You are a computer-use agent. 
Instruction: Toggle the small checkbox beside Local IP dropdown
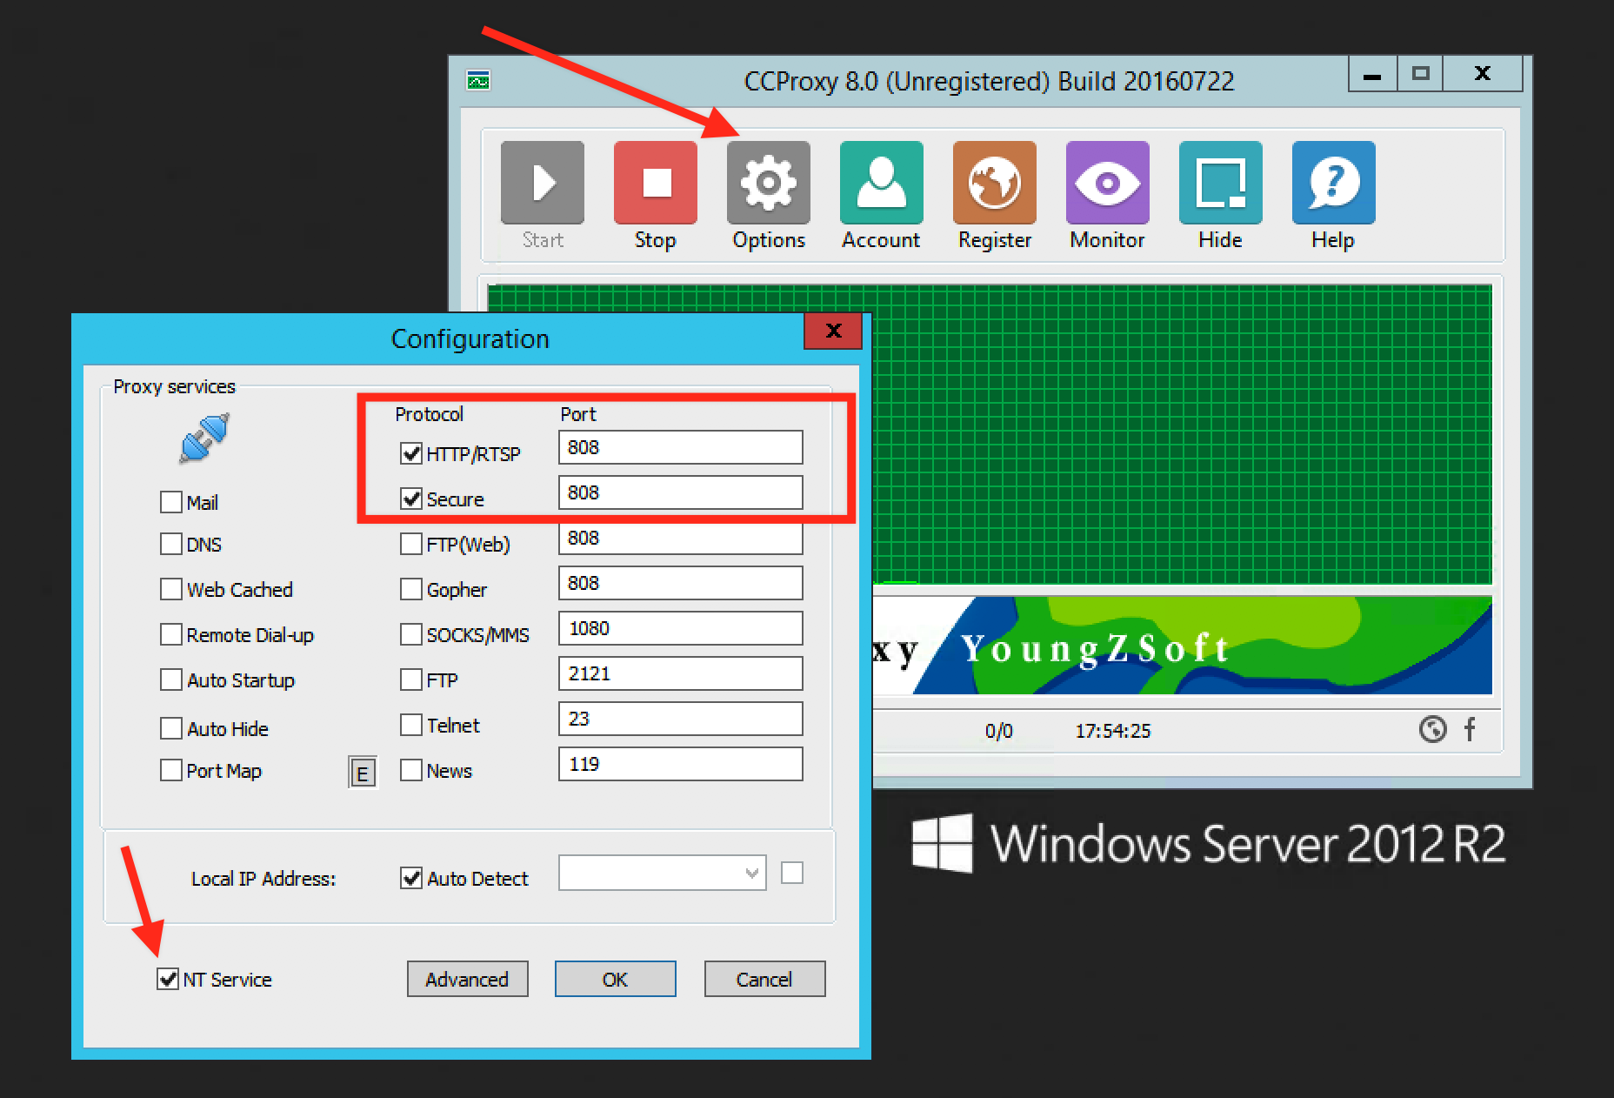pyautogui.click(x=792, y=873)
